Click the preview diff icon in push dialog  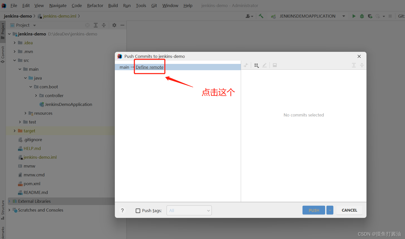(x=275, y=65)
